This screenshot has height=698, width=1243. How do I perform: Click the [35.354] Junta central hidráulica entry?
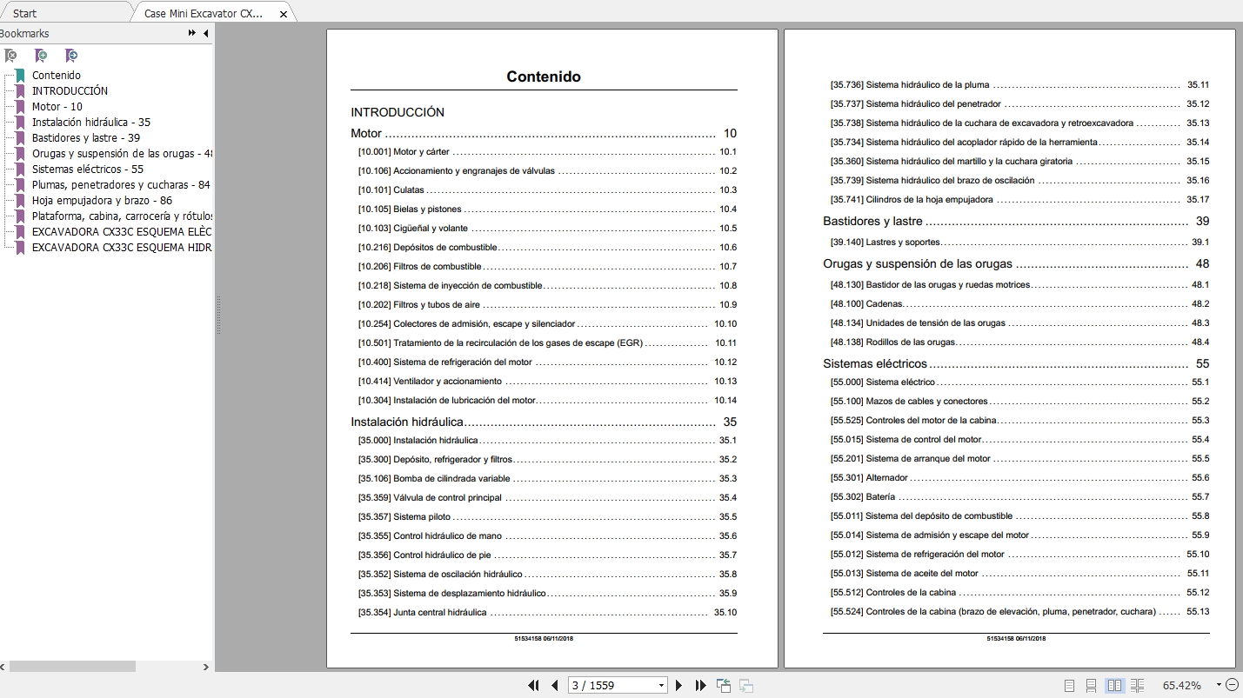coord(547,613)
